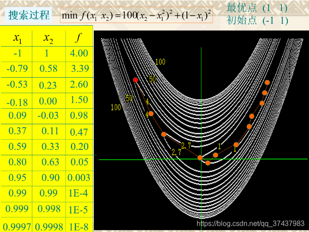
Task: Select the cell with -0.79
Action: click(17, 69)
